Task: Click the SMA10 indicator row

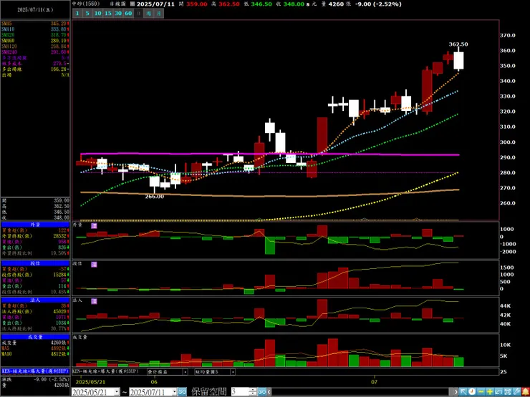Action: pos(35,29)
